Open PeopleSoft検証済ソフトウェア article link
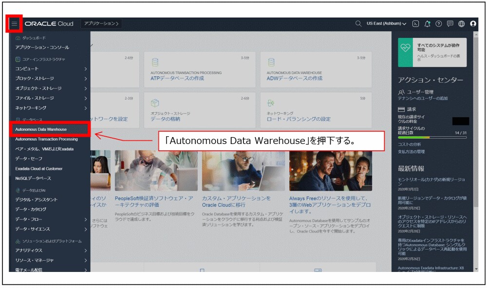 tap(154, 201)
